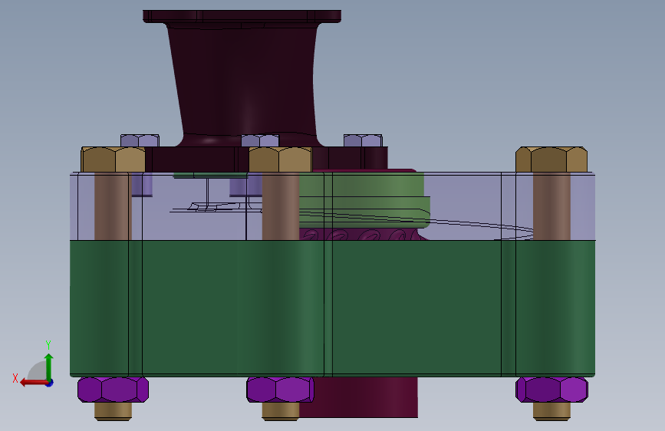The width and height of the screenshot is (665, 431).
Task: Select the right bolt shank inside translucent plate
Action: (551, 206)
